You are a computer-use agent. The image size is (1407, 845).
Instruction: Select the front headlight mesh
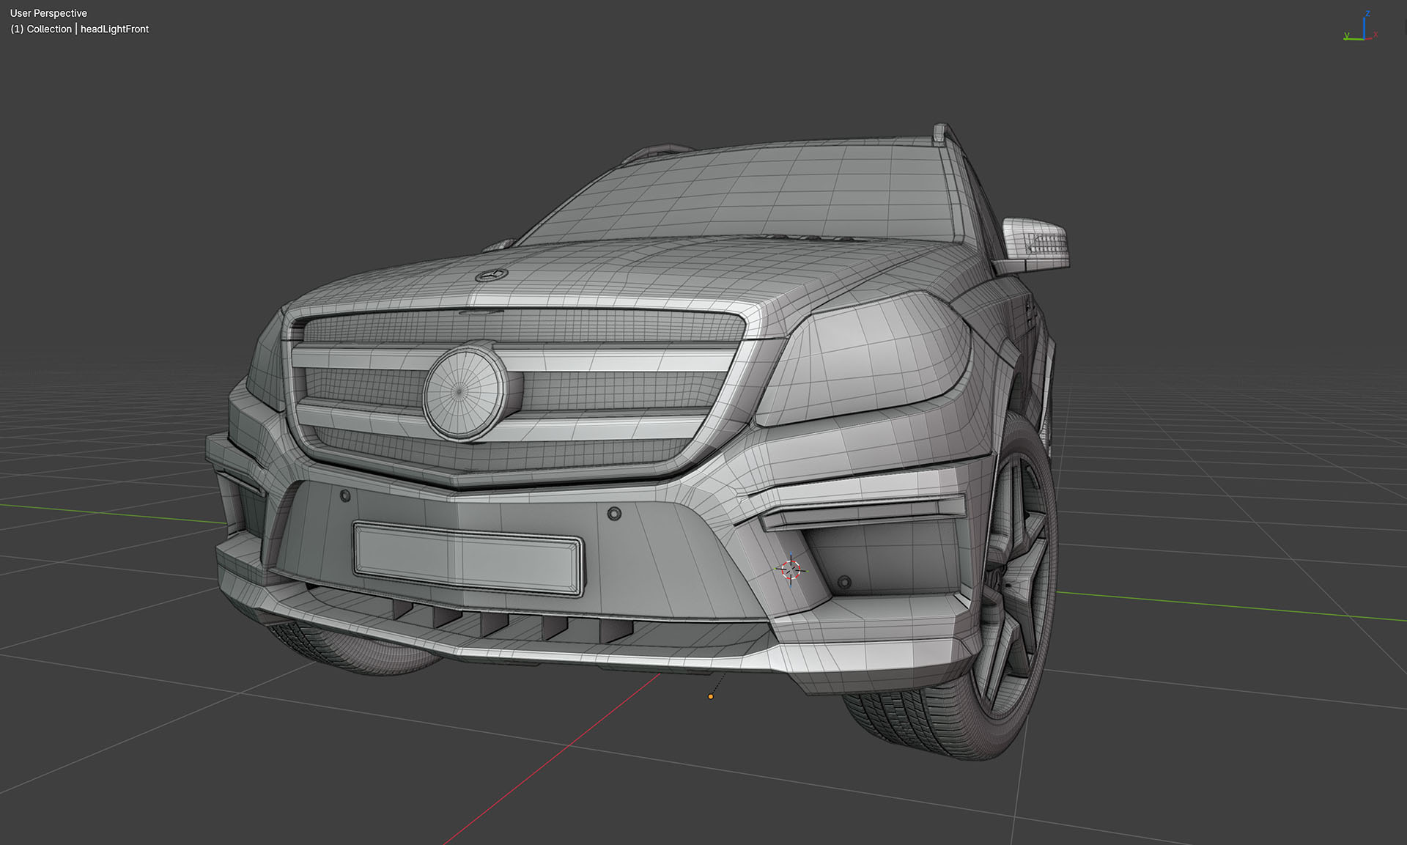click(865, 358)
